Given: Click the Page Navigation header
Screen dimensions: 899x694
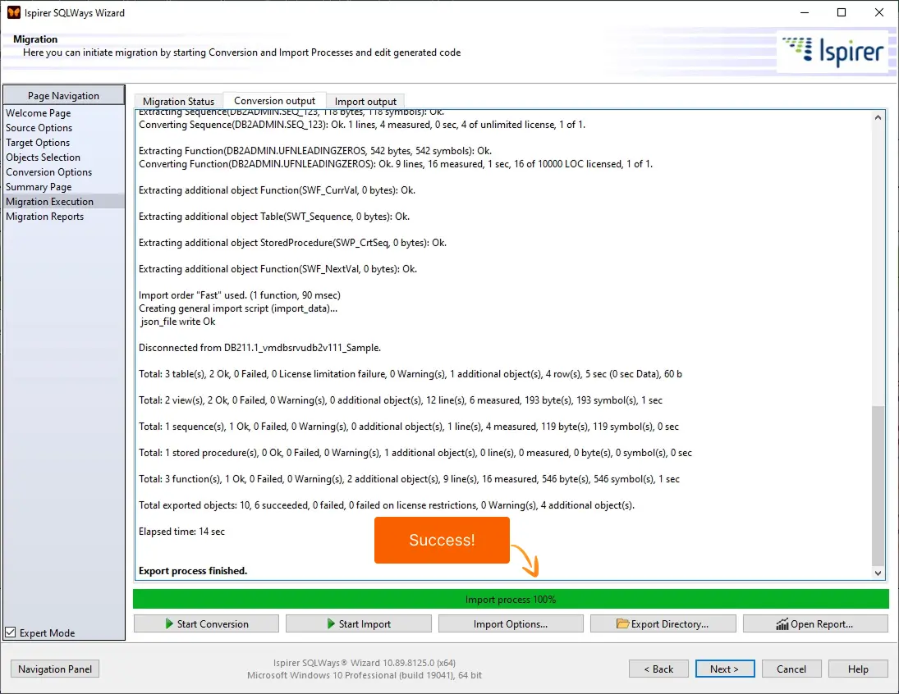Looking at the screenshot, I should [x=64, y=96].
